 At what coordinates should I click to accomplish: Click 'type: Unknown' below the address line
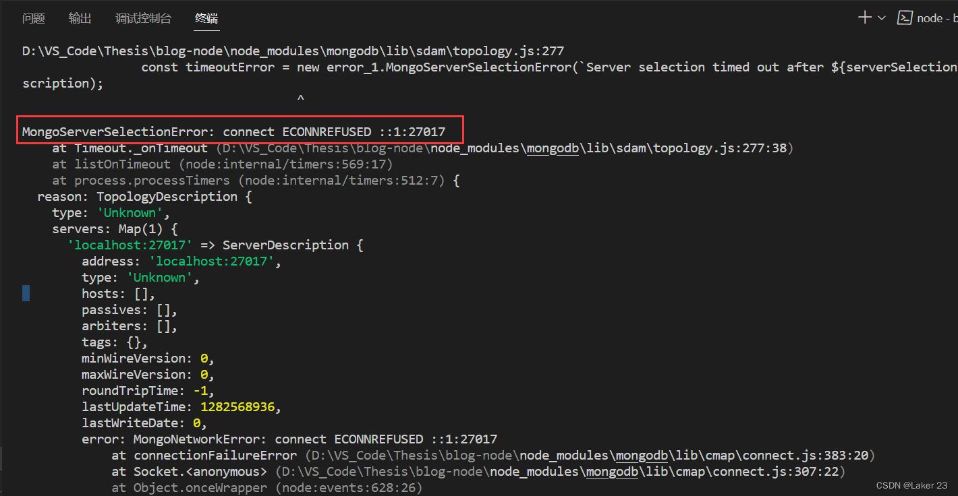pos(141,277)
